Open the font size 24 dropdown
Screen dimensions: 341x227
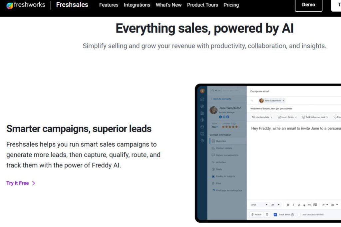(275, 205)
